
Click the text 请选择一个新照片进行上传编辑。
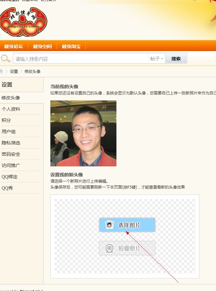coord(79,181)
